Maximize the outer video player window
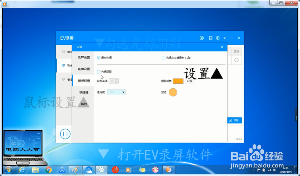Screen dimensions: 300x176 click(x=281, y=3)
